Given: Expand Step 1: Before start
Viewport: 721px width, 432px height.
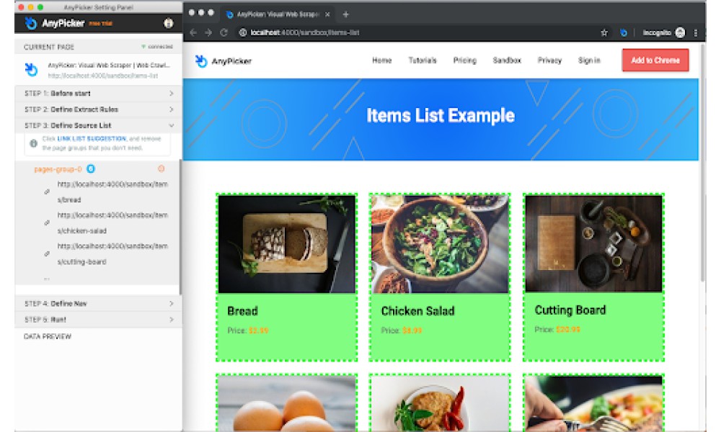Looking at the screenshot, I should click(98, 93).
